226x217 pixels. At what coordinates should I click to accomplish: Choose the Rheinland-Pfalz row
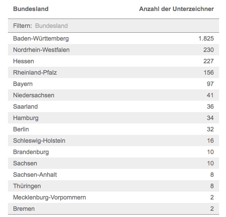pyautogui.click(x=35, y=73)
